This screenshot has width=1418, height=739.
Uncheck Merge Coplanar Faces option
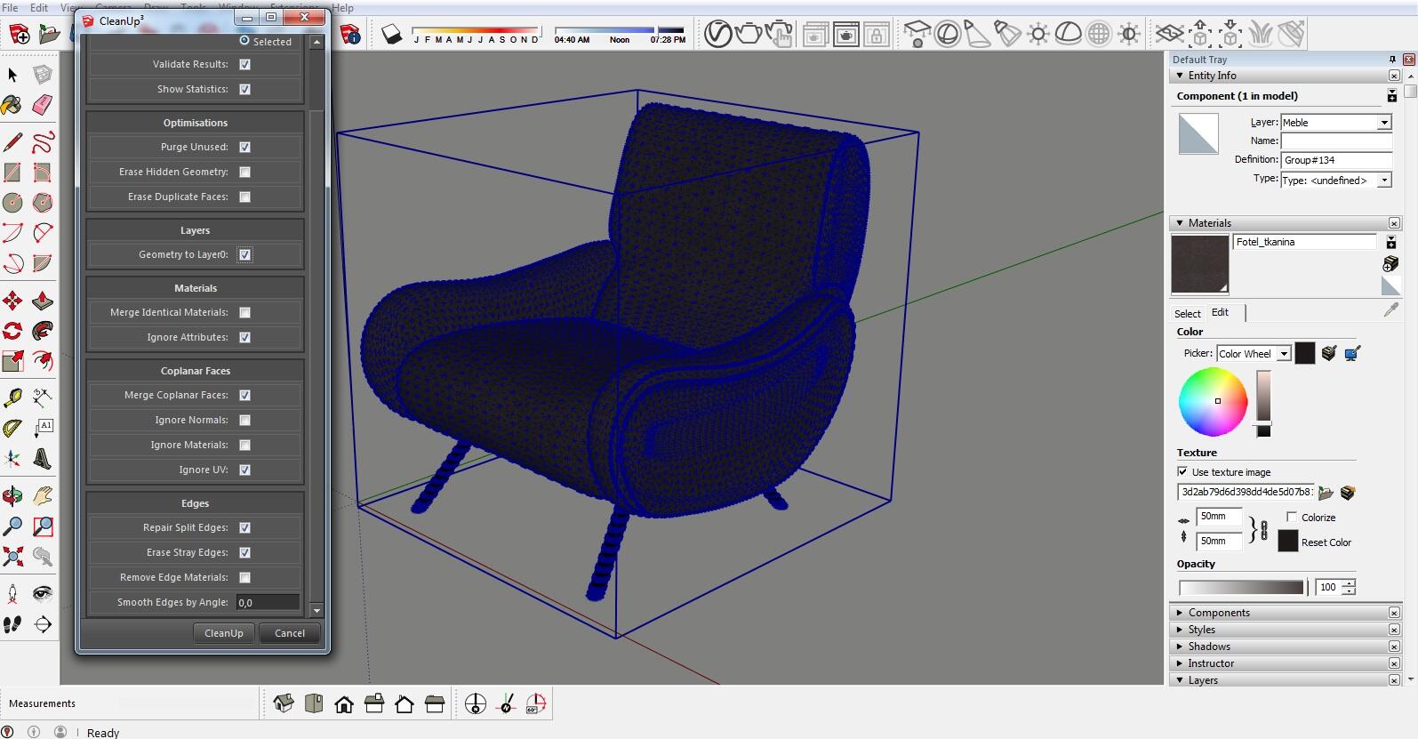click(244, 395)
